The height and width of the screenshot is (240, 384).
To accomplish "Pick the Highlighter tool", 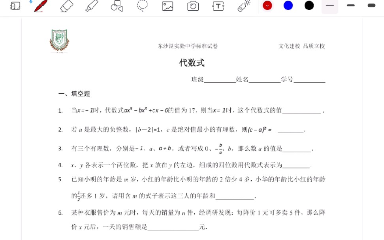I will click(x=91, y=6).
